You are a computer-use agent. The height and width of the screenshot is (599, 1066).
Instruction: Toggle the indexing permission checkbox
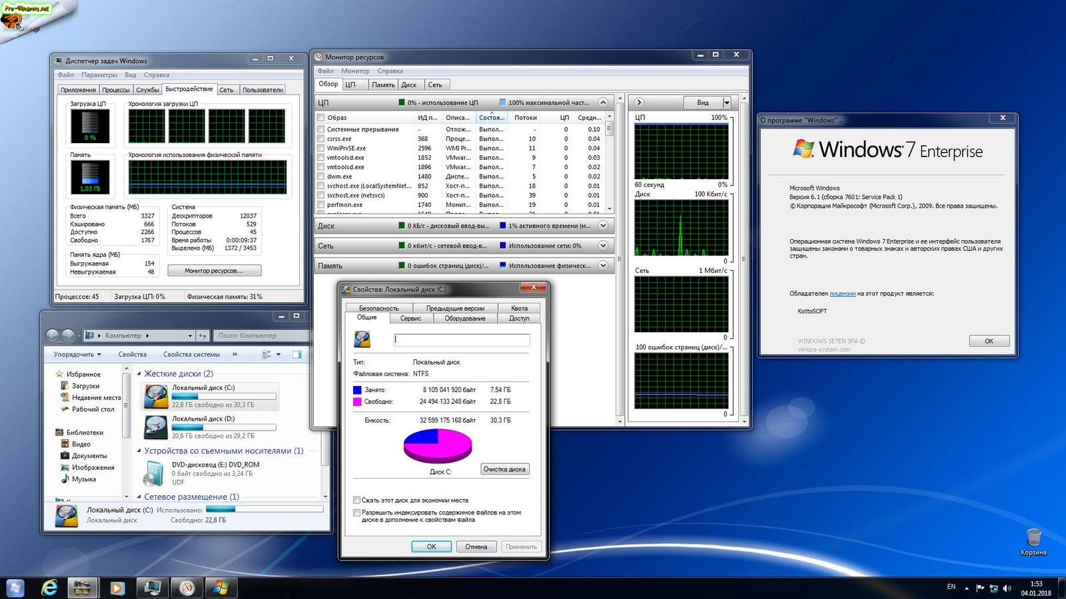click(356, 512)
